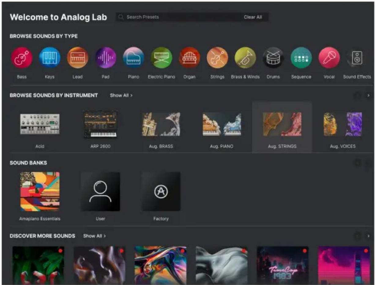The height and width of the screenshot is (285, 375).
Task: Browse Sound Effects type icon
Action: (x=357, y=58)
